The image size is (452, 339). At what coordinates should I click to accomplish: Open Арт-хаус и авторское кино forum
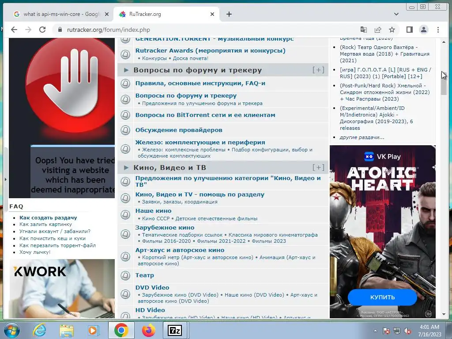(x=180, y=250)
